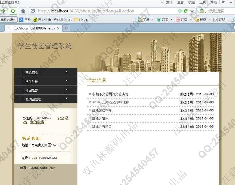Open the 谷歌 bookmark
This screenshot has width=235, height=185.
(x=25, y=20)
